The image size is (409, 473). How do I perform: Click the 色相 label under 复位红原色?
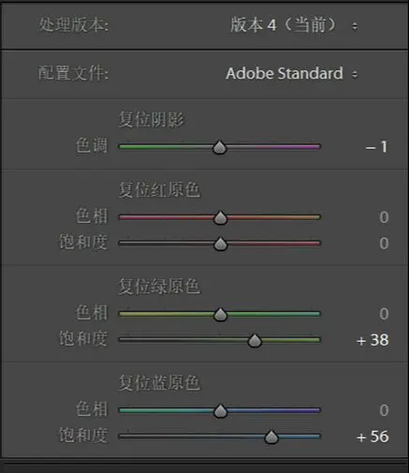coord(92,216)
